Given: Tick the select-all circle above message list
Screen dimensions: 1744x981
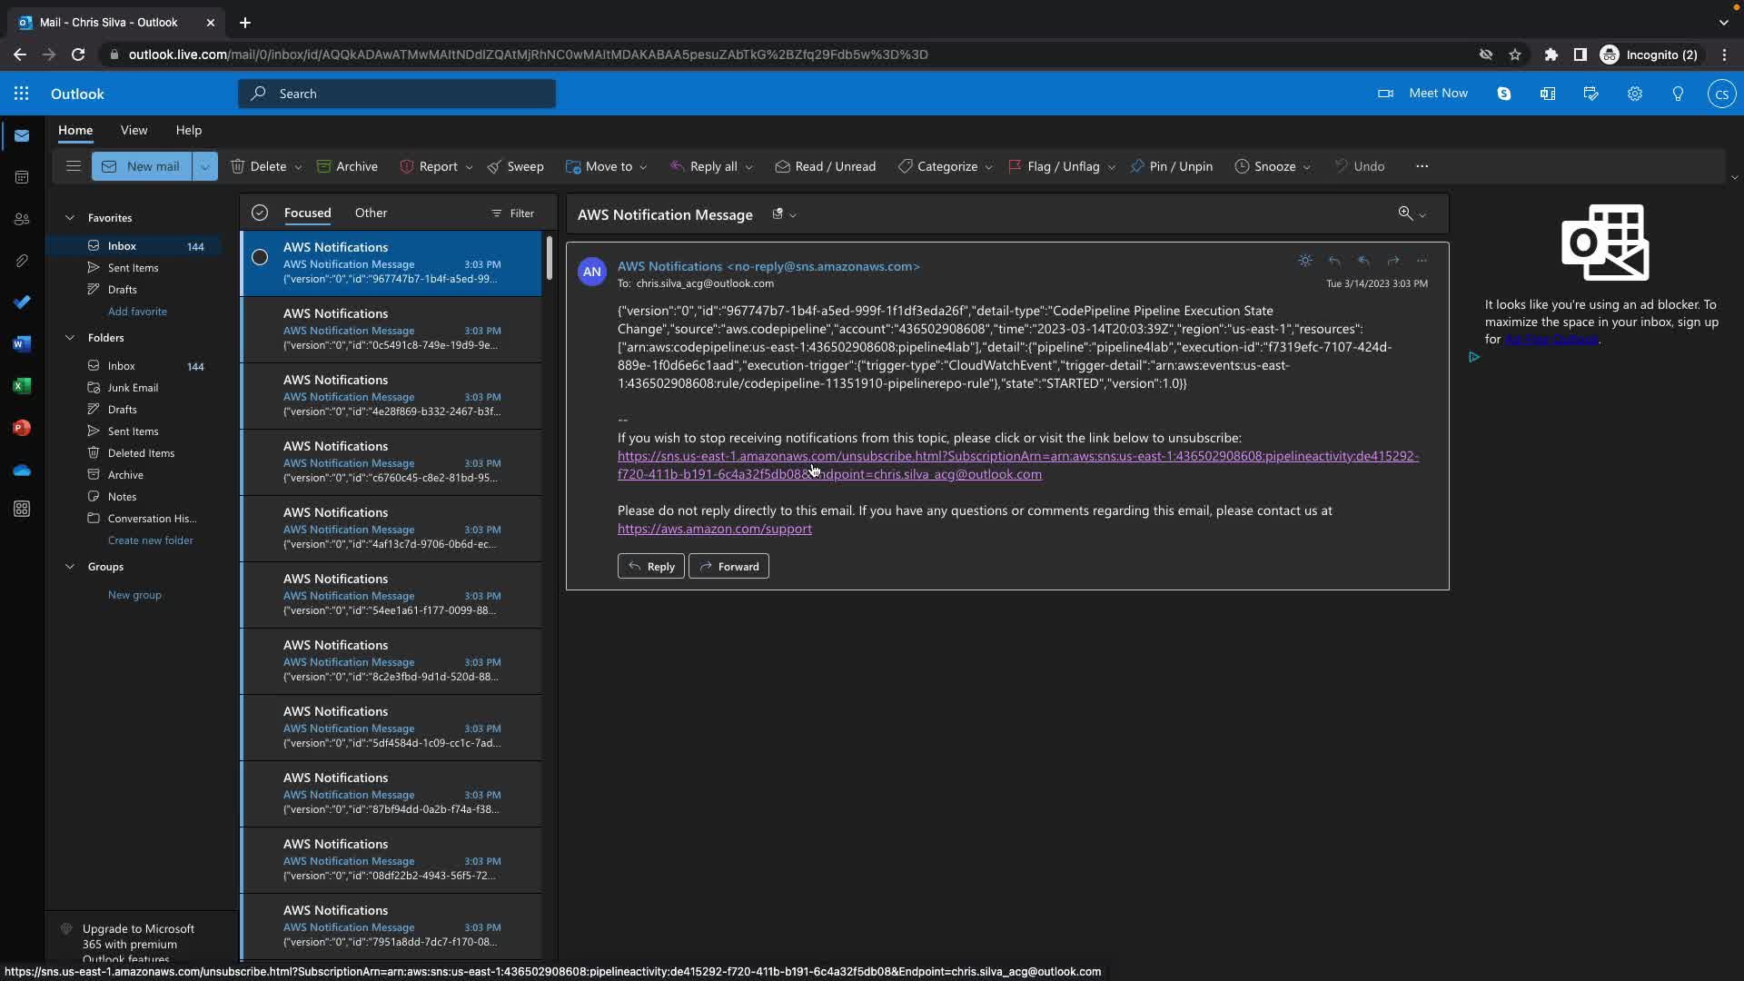Looking at the screenshot, I should pos(260,213).
